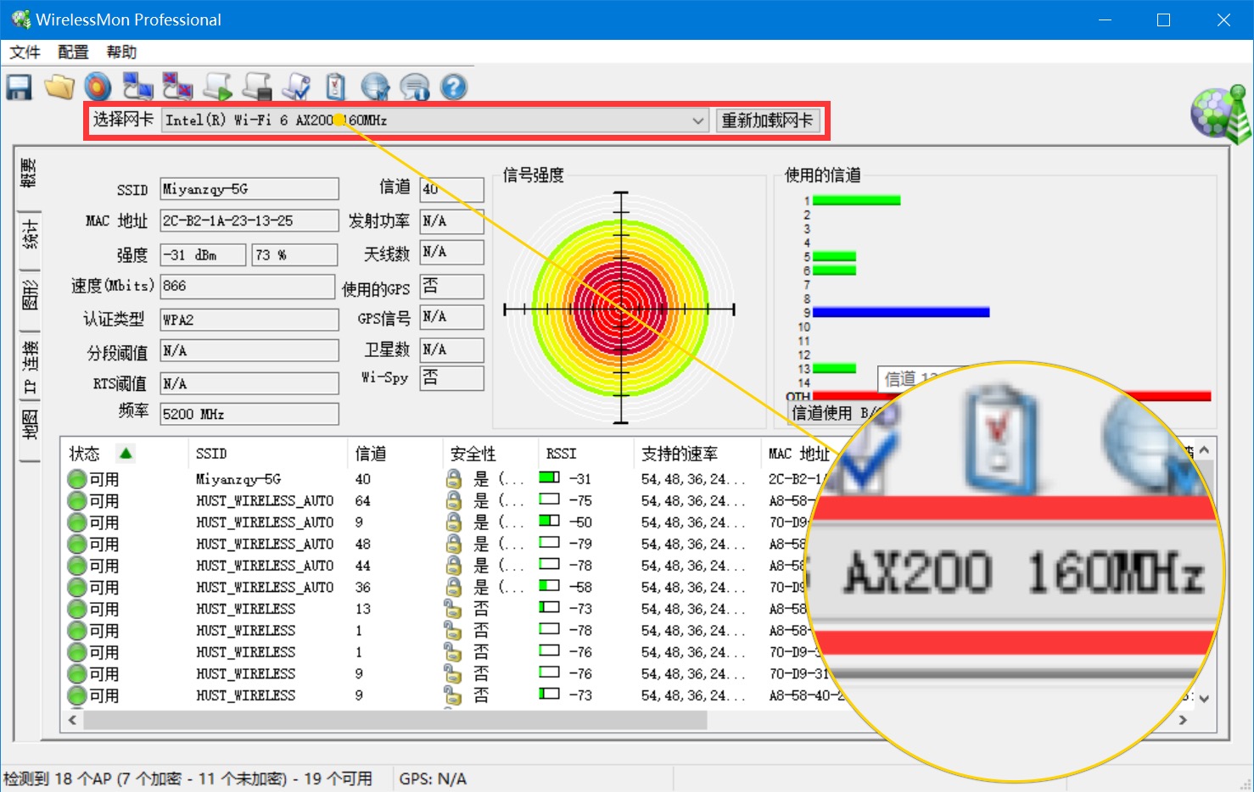This screenshot has width=1254, height=792.
Task: Open the 文件 menu
Action: 25,53
